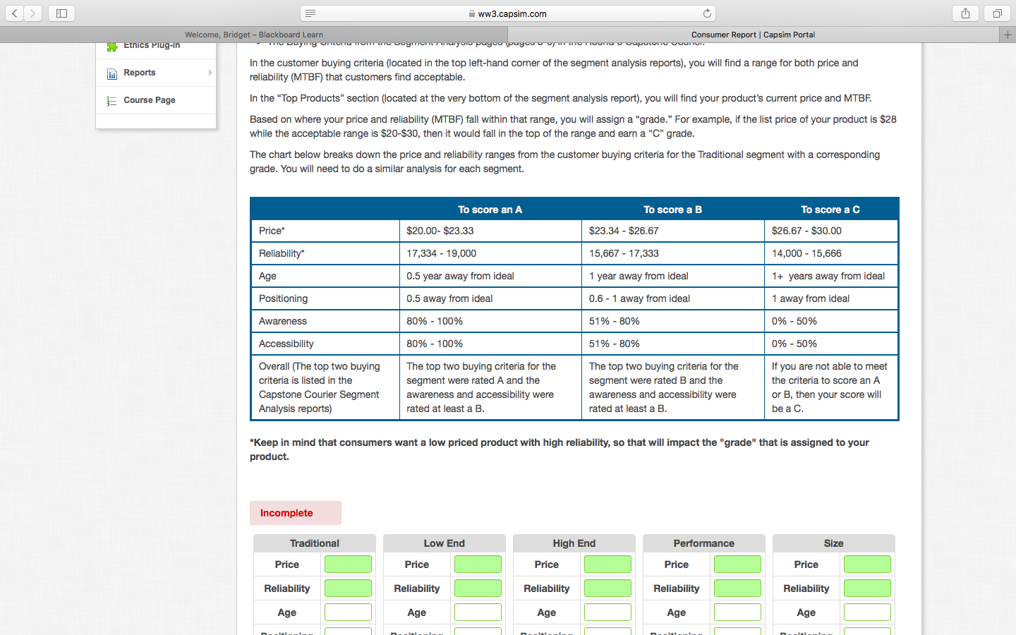Viewport: 1016px width, 635px height.
Task: Click the High End Age input field
Action: (x=607, y=612)
